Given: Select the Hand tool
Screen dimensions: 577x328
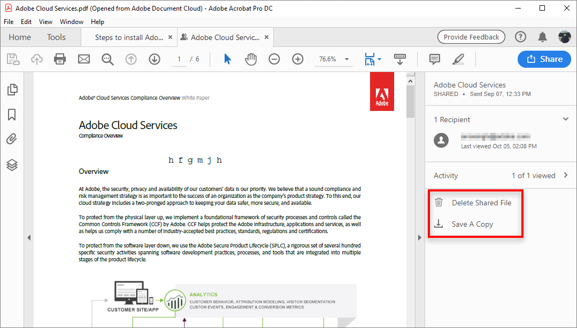Looking at the screenshot, I should point(250,59).
